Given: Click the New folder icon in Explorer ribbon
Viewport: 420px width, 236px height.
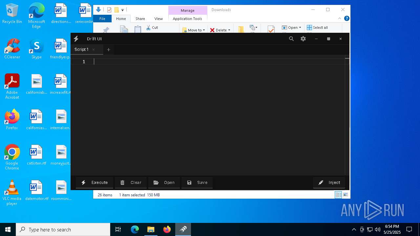Looking at the screenshot, I should pos(241,29).
